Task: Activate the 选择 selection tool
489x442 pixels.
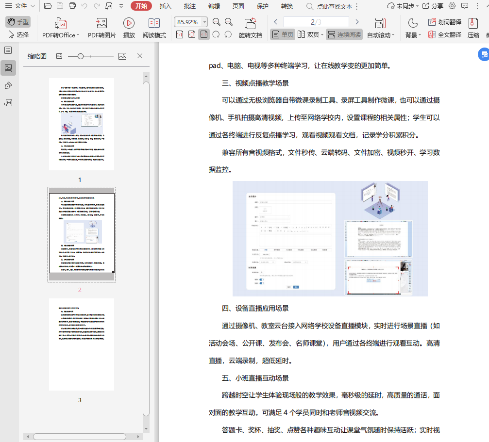Action: (x=18, y=34)
